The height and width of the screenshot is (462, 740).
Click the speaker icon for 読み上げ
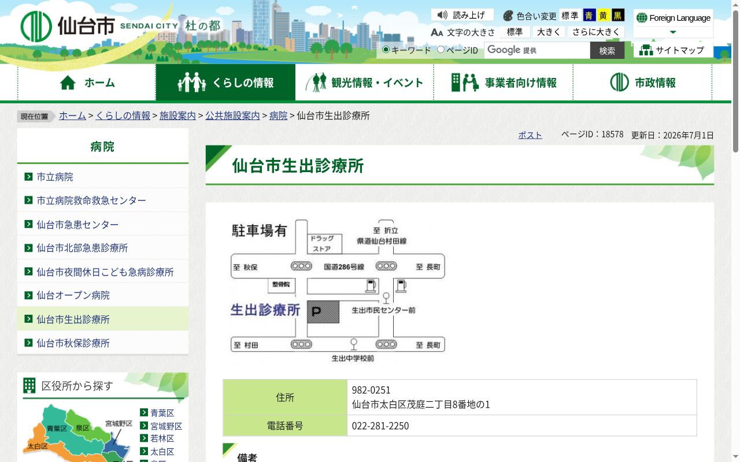point(443,15)
